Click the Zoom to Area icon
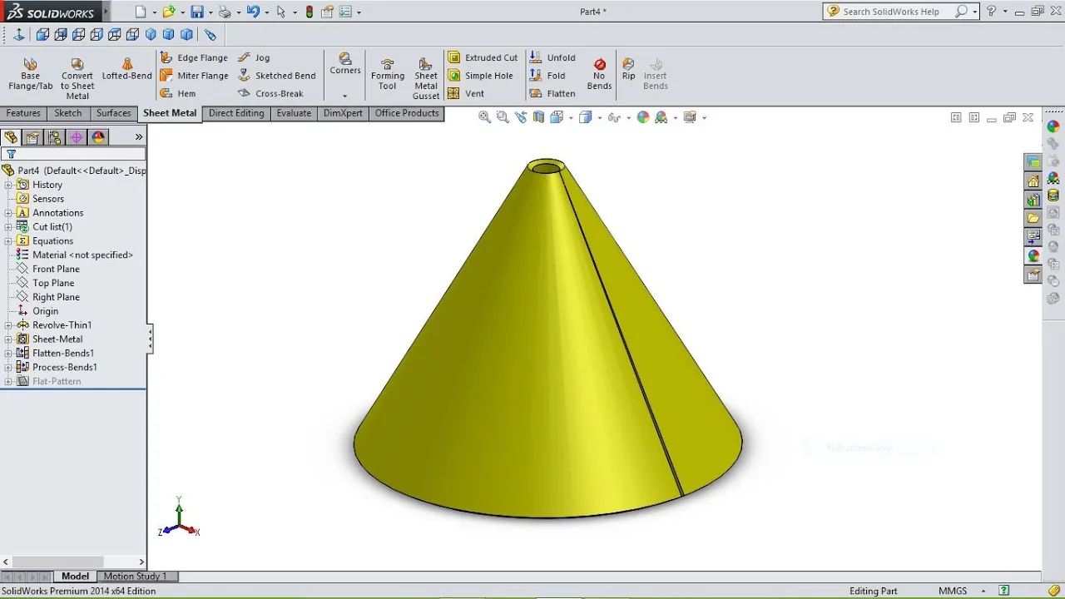The image size is (1065, 599). point(503,117)
